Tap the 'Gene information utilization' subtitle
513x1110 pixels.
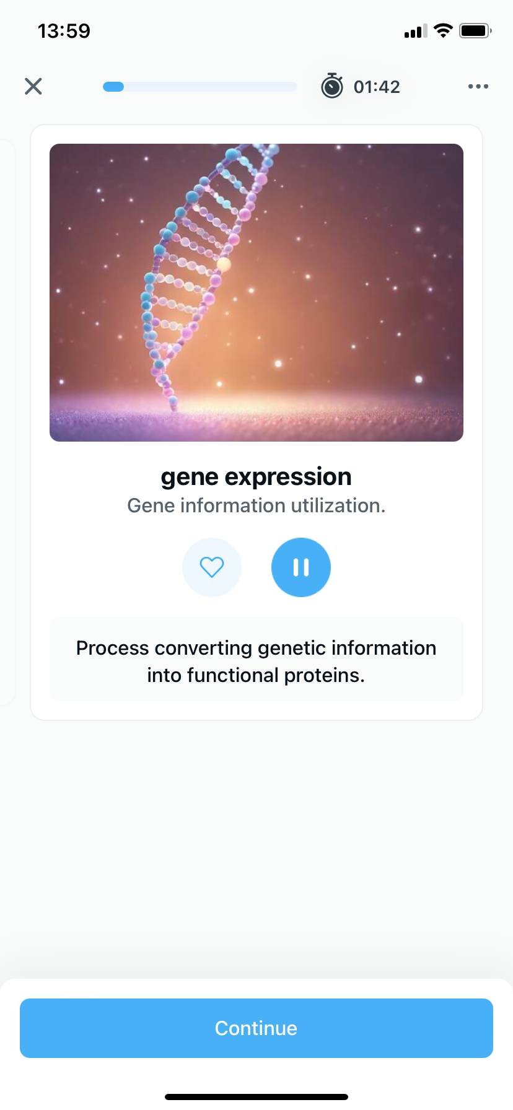click(x=256, y=505)
